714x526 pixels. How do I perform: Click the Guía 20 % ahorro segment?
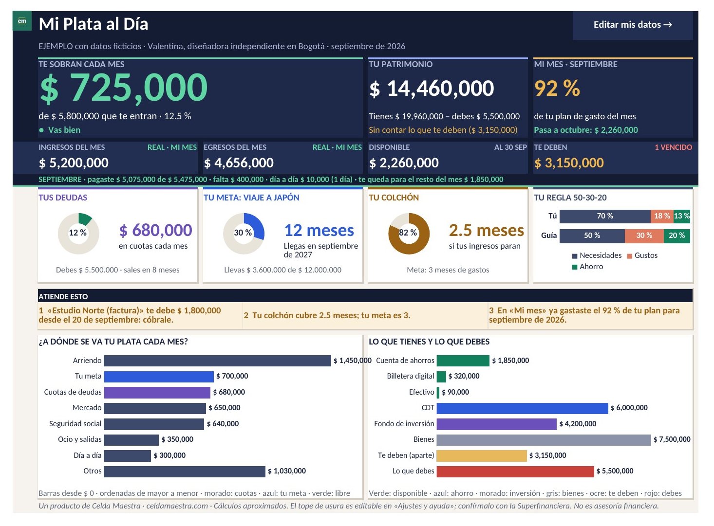677,236
